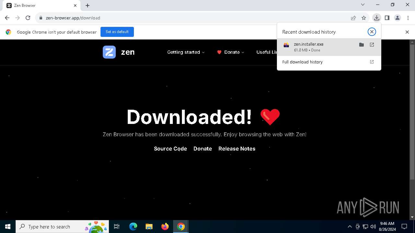Click the Chrome taskbar icon
The image size is (415, 233).
[181, 227]
